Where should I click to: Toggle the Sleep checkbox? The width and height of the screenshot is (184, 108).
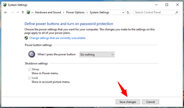pyautogui.click(x=30, y=69)
